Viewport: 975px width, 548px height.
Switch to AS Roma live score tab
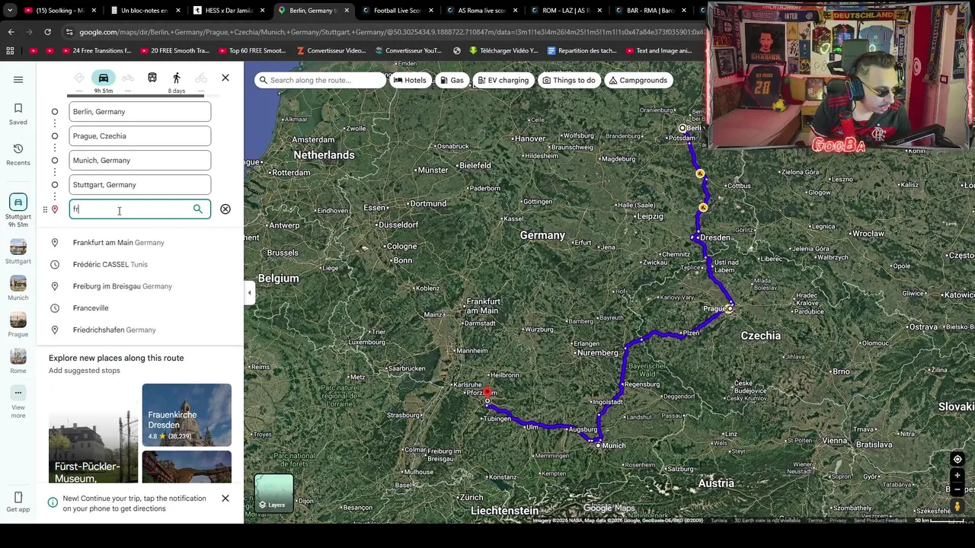pos(481,11)
